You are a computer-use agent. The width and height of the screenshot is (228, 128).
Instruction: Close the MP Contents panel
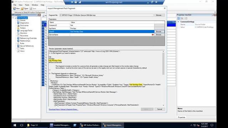pos(39,15)
